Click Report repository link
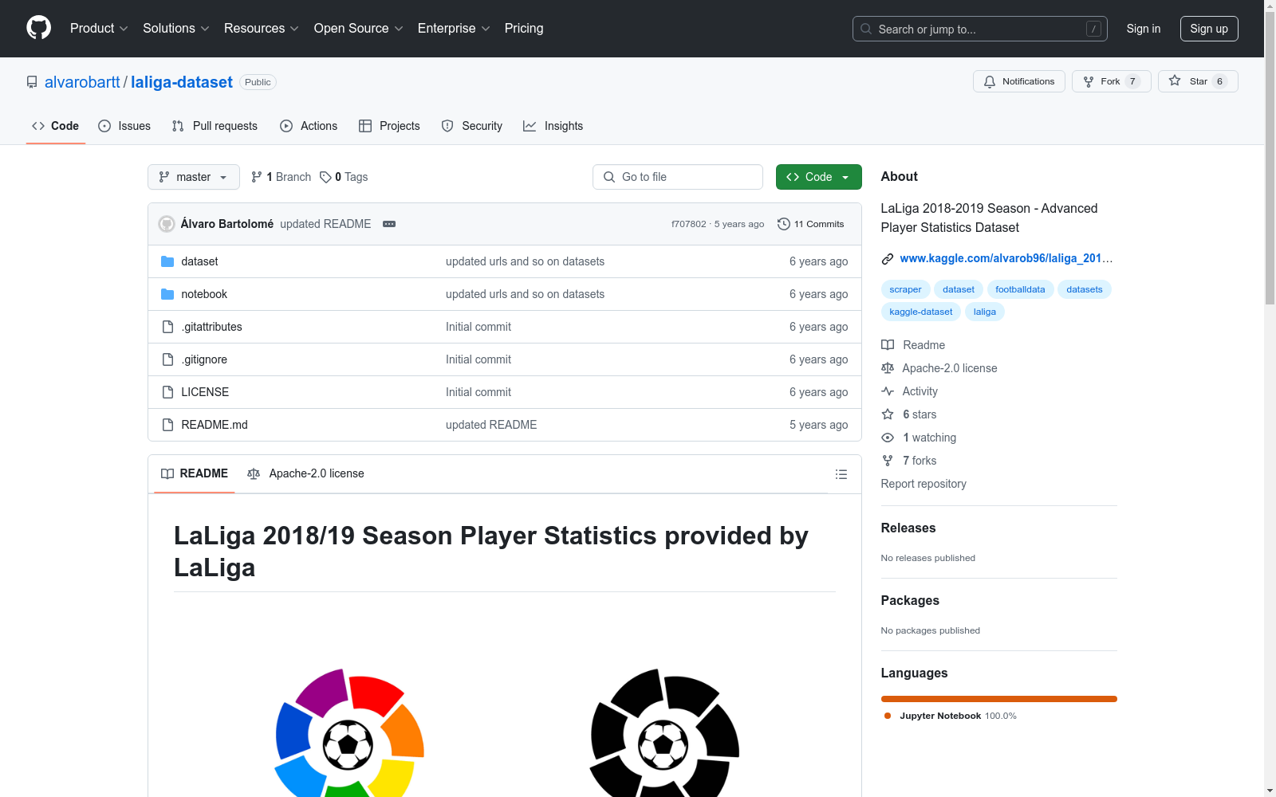 tap(924, 484)
